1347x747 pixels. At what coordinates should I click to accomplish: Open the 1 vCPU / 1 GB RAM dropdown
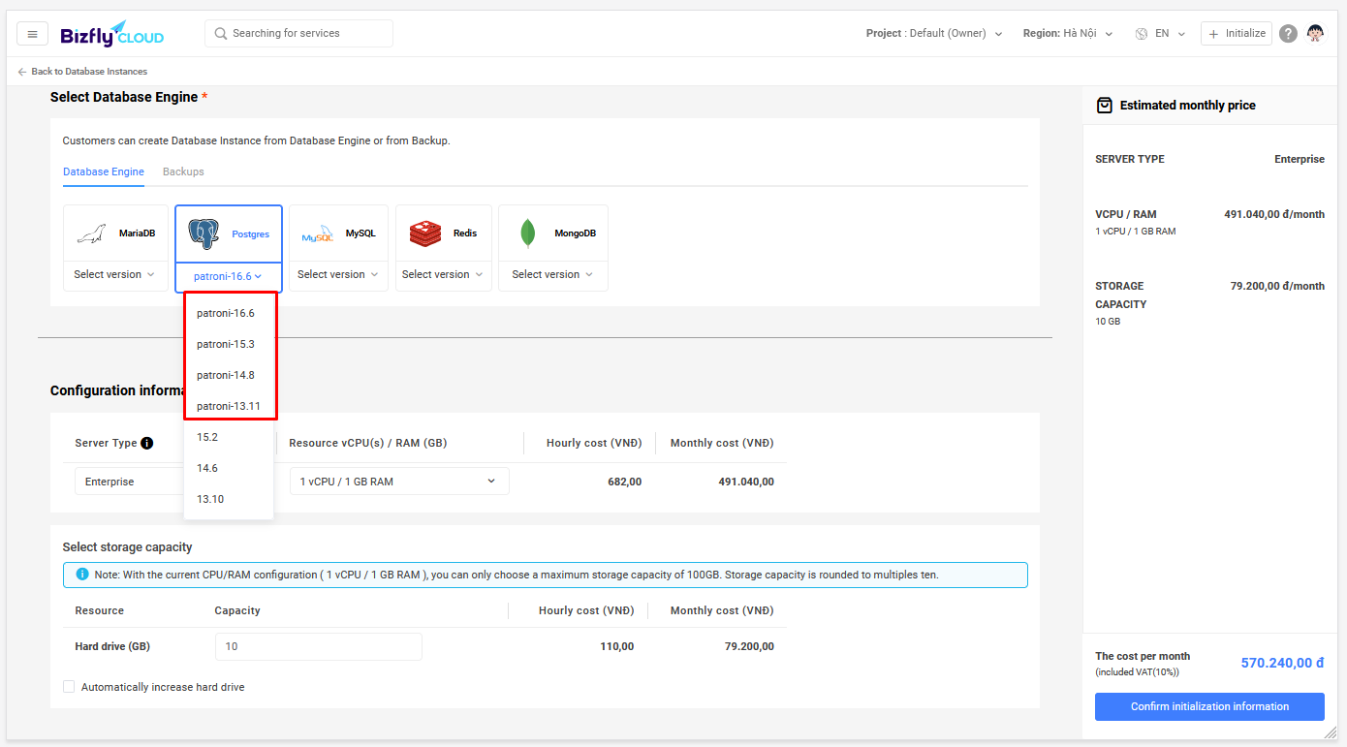(x=399, y=482)
